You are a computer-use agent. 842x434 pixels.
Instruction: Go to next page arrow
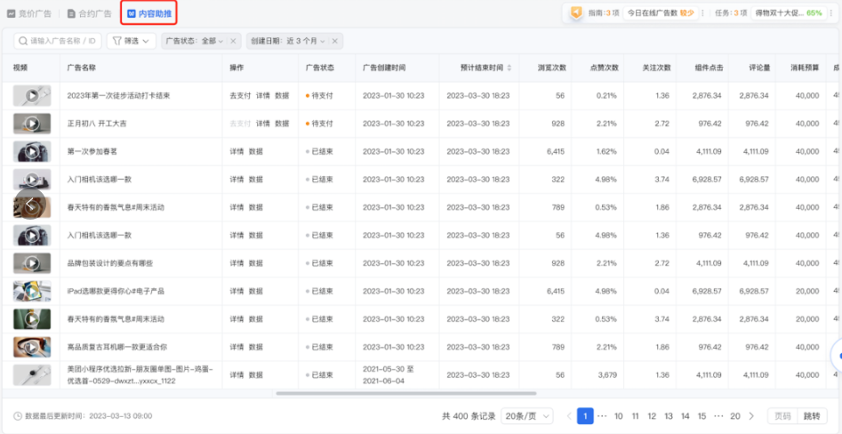pos(752,415)
